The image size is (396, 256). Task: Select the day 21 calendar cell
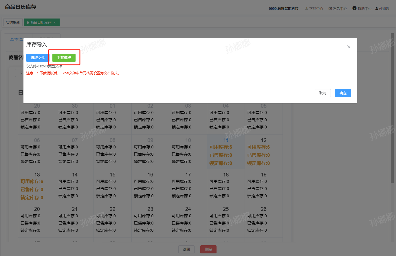pyautogui.click(x=75, y=220)
